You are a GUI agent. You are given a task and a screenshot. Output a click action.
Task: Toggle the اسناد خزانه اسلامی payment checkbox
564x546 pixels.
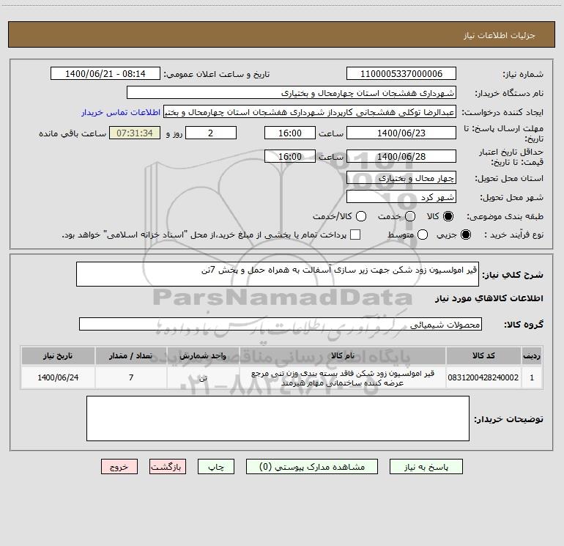click(355, 235)
